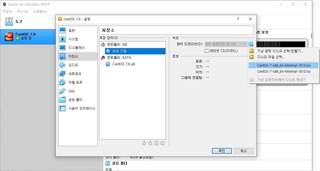Close the CentOS 7.0 설정 dialog
The width and height of the screenshot is (320, 171).
250,19
